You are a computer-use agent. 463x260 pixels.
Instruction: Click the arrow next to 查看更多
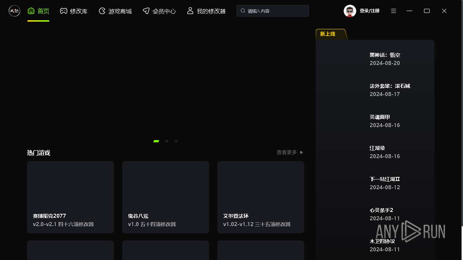pyautogui.click(x=302, y=152)
